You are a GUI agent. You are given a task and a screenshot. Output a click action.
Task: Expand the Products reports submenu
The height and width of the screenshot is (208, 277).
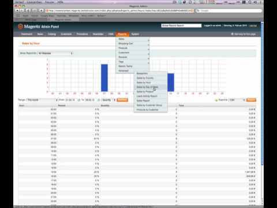click(x=133, y=48)
